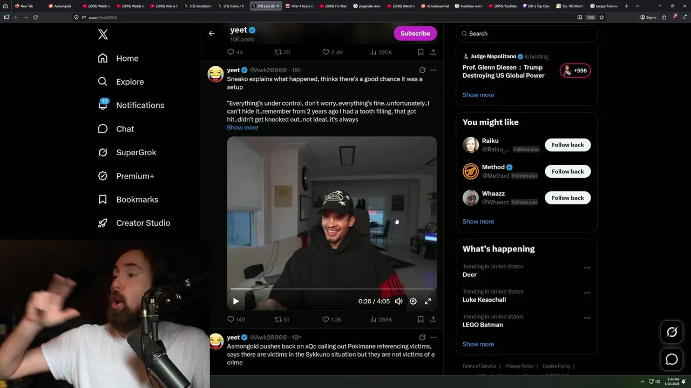
Task: Share the Sneako video post
Action: click(x=433, y=320)
